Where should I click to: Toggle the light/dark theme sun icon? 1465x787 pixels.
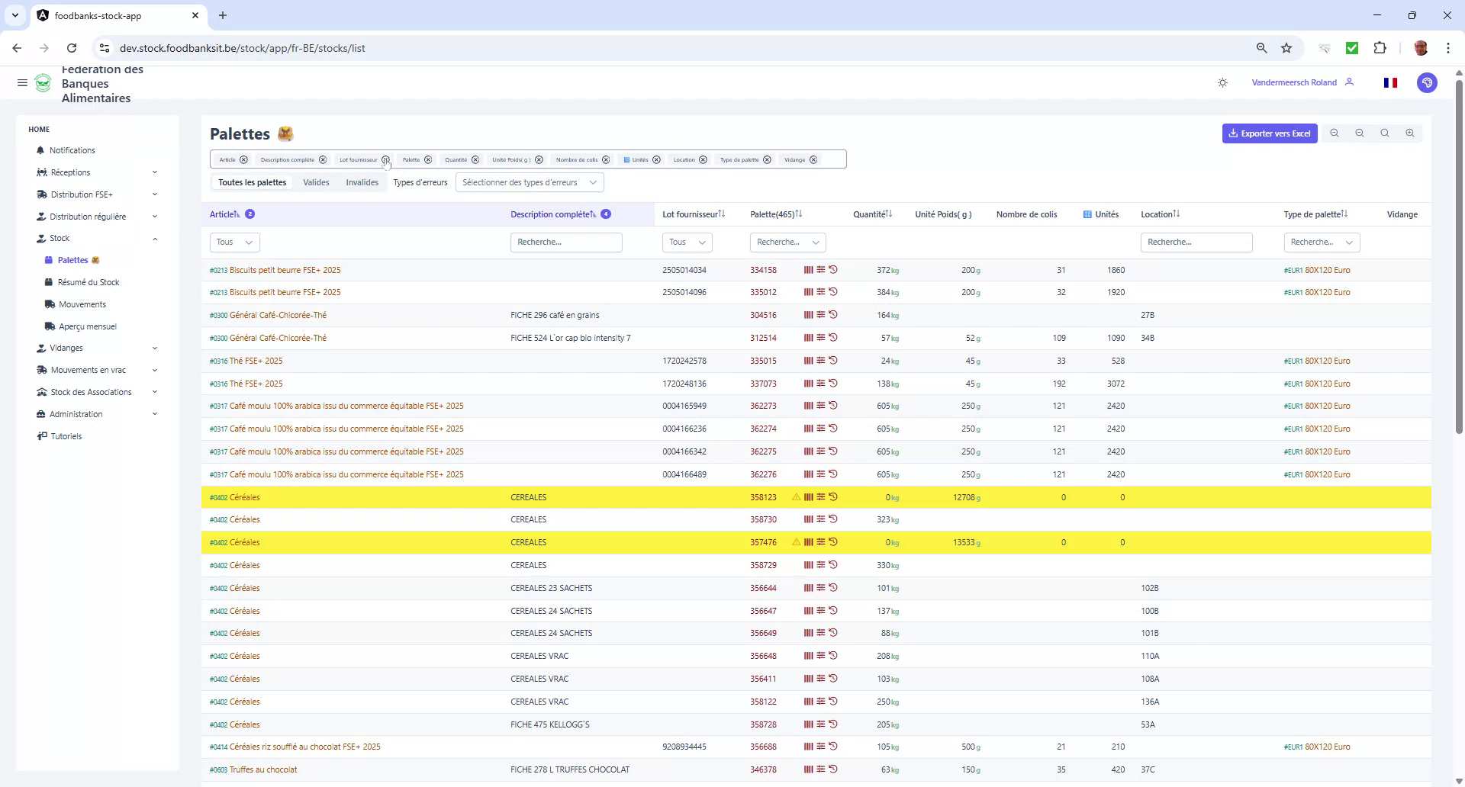point(1222,82)
